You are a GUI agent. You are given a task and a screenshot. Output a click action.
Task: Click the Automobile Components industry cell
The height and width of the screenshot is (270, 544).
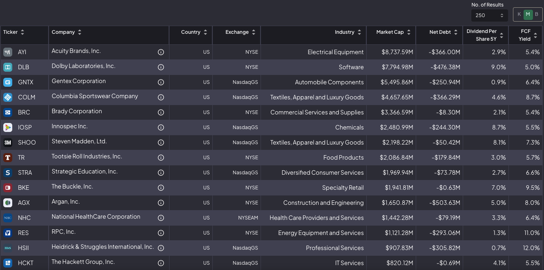pos(329,82)
